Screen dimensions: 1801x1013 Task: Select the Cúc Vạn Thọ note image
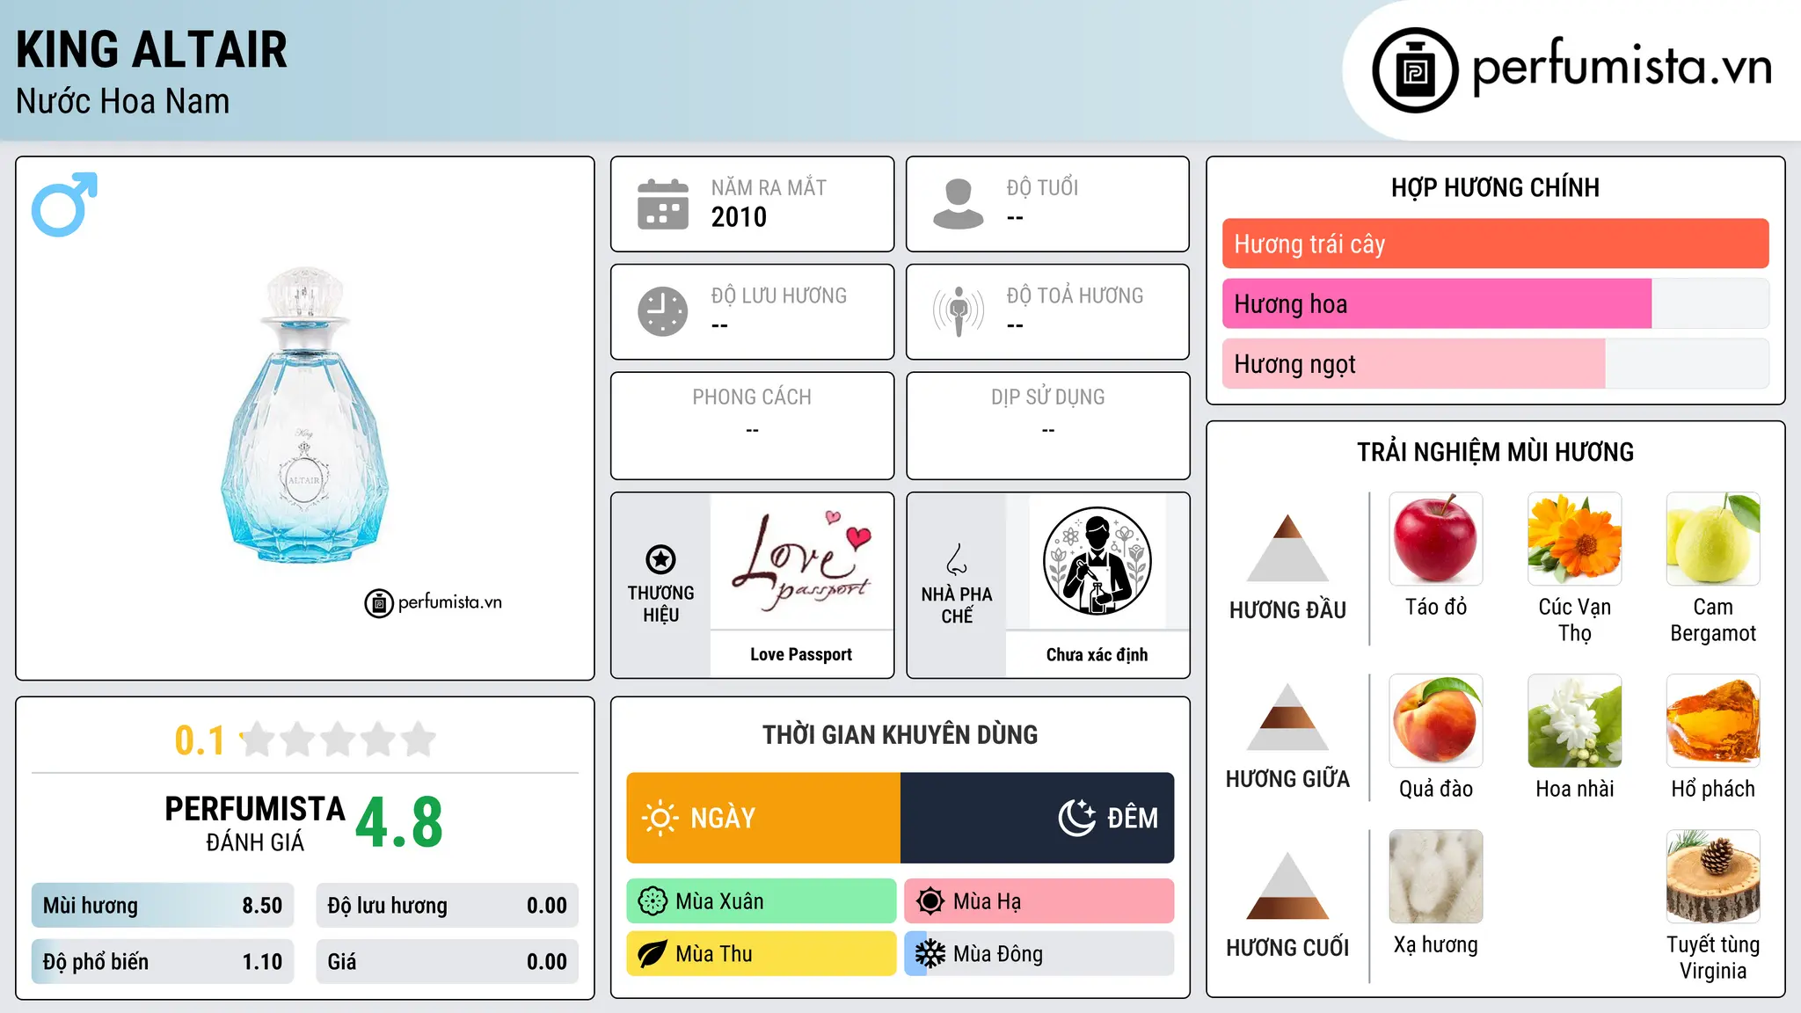click(x=1574, y=539)
